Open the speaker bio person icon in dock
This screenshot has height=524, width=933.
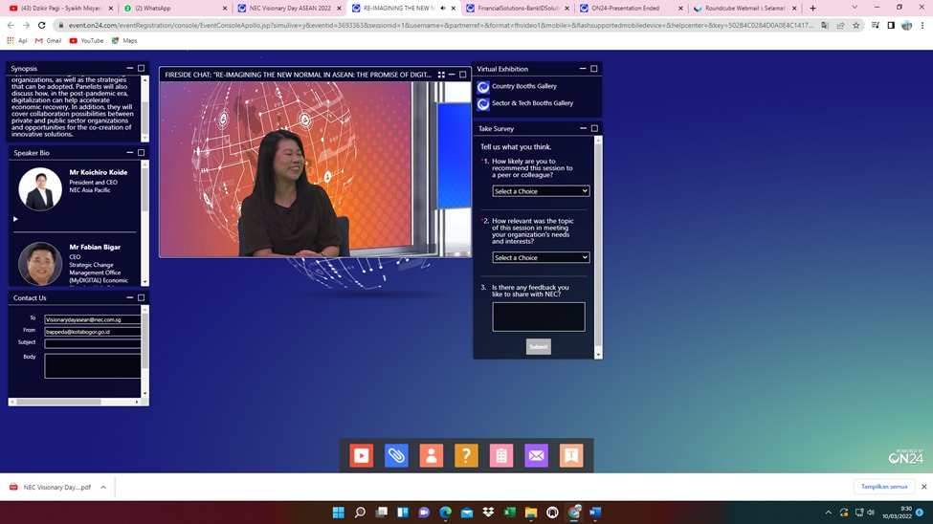pyautogui.click(x=432, y=455)
